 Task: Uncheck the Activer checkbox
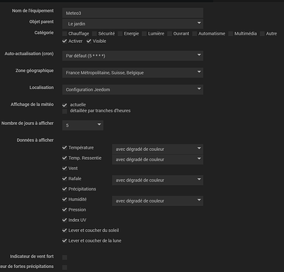pyautogui.click(x=65, y=41)
